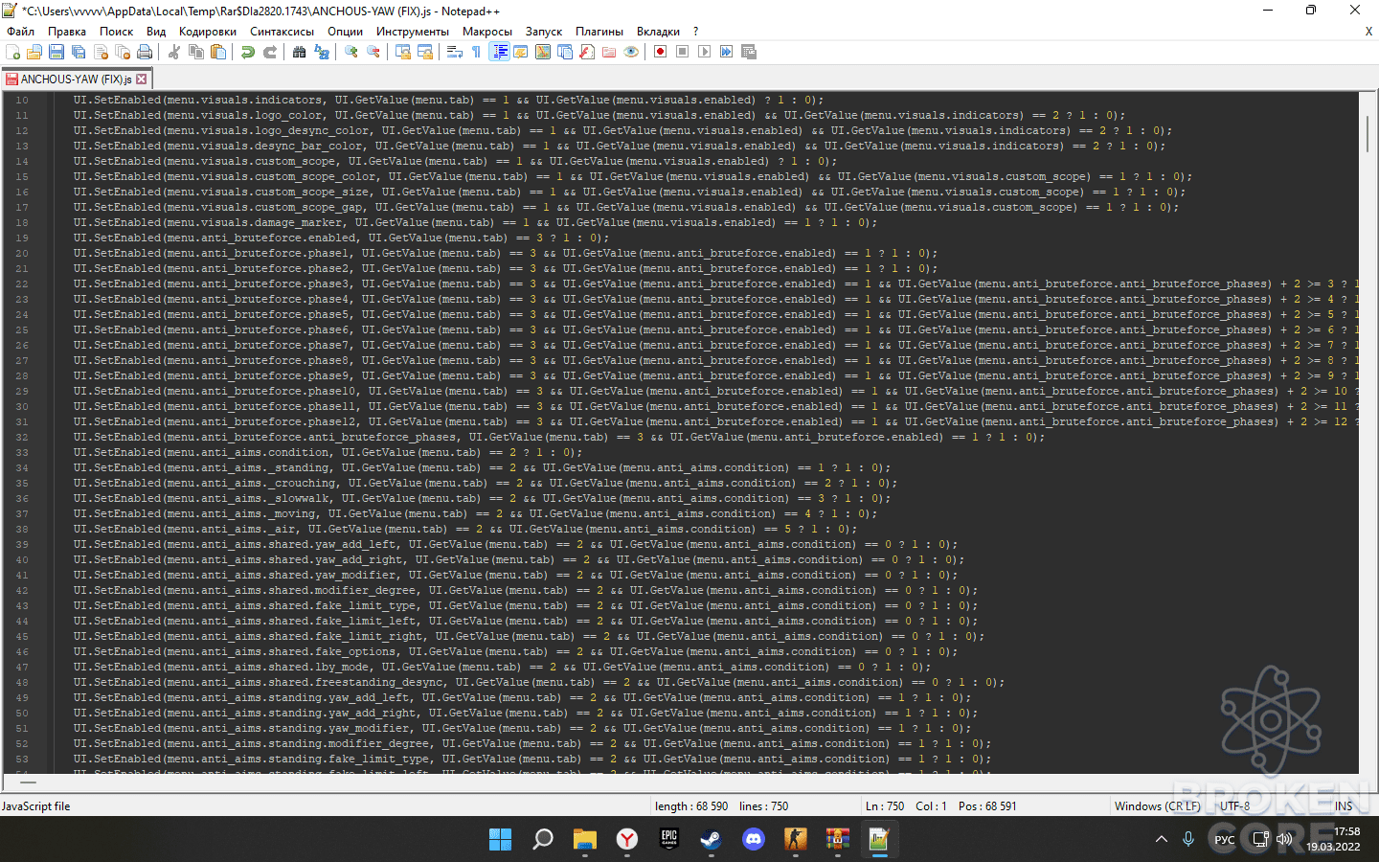Run the macro multiple times icon
1379x862 pixels.
[x=726, y=52]
